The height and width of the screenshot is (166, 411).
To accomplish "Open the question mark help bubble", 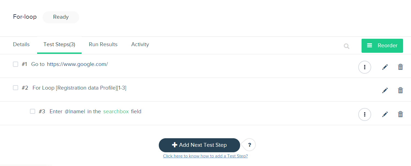I will [249, 145].
